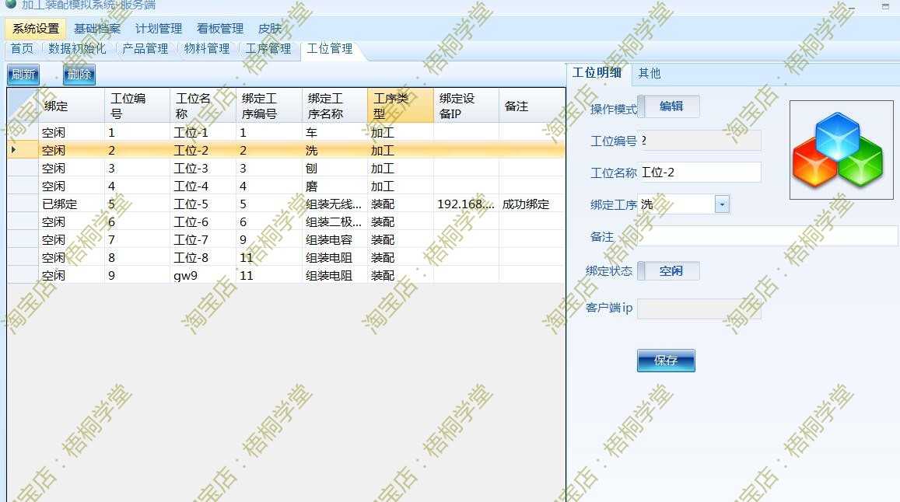Toggle the 绑定状态 空闲 switch
Image resolution: width=900 pixels, height=502 pixels.
[669, 270]
